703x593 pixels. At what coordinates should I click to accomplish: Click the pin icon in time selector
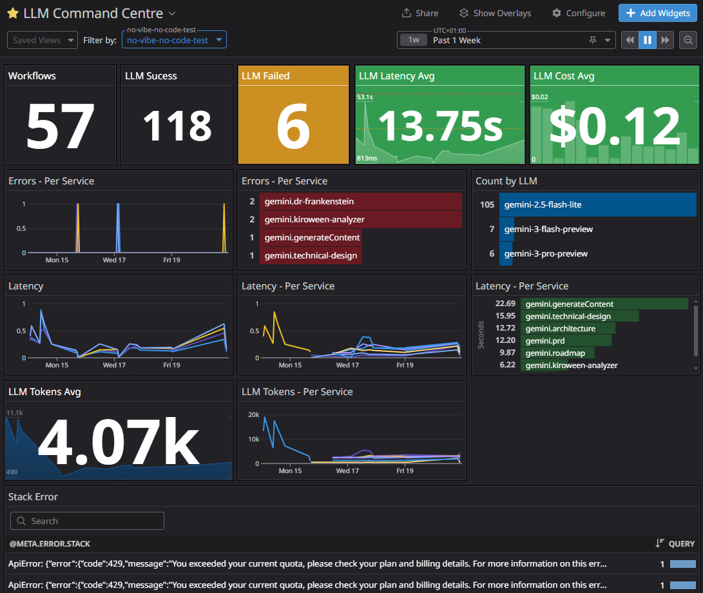(x=593, y=41)
